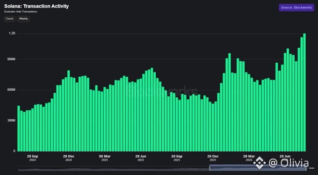Click the right handle of range slider
The image size is (318, 175).
tap(306, 168)
